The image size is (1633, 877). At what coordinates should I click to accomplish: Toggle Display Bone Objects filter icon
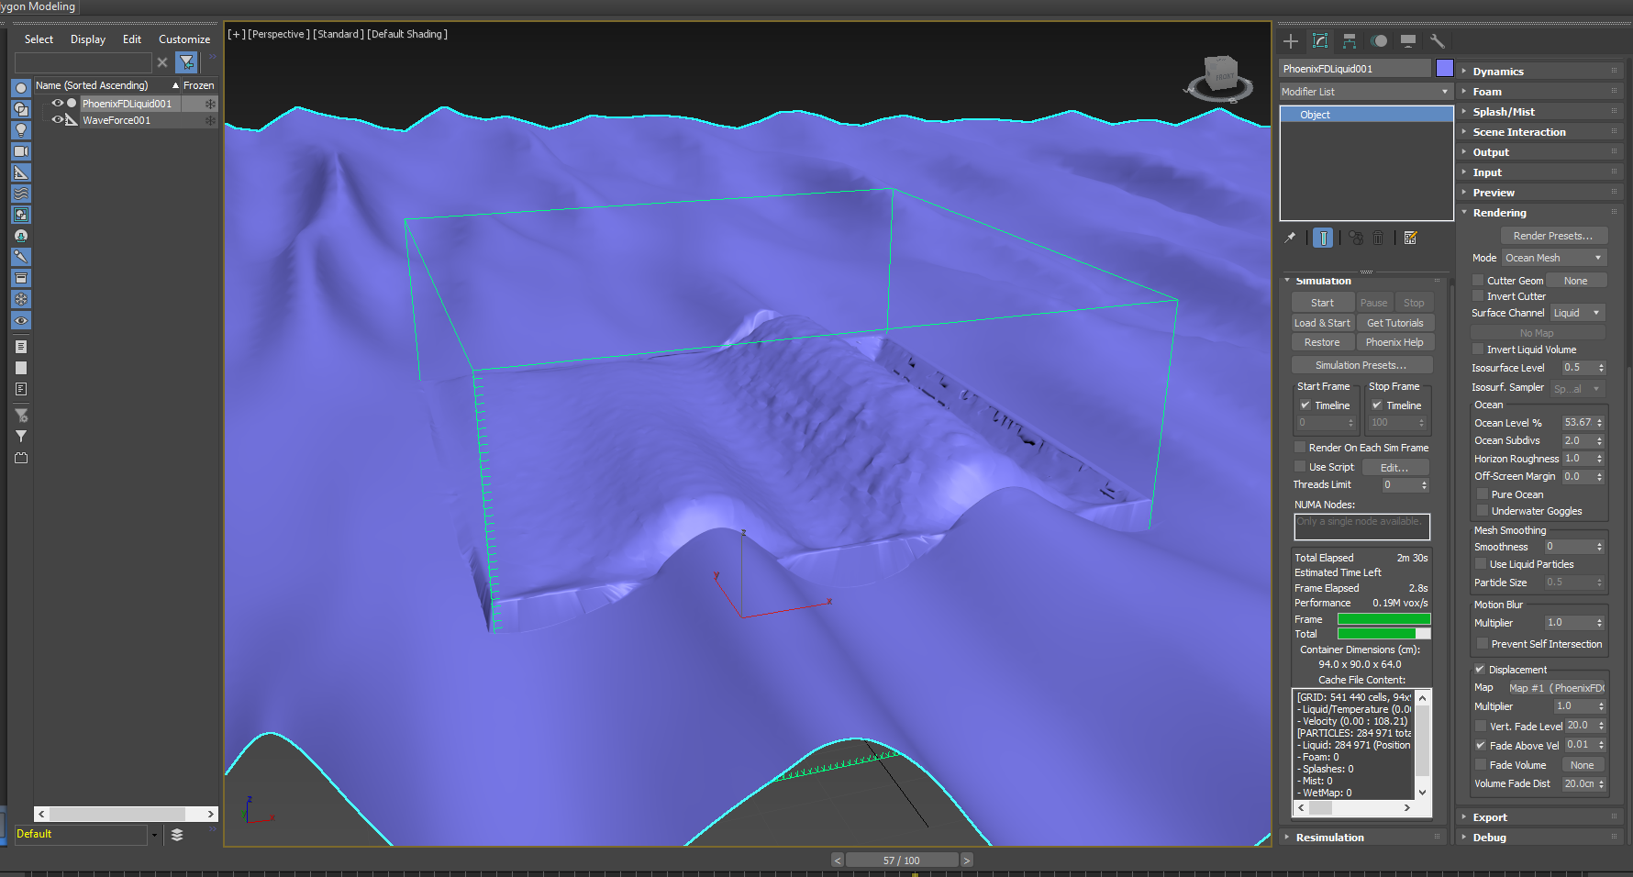click(x=21, y=257)
